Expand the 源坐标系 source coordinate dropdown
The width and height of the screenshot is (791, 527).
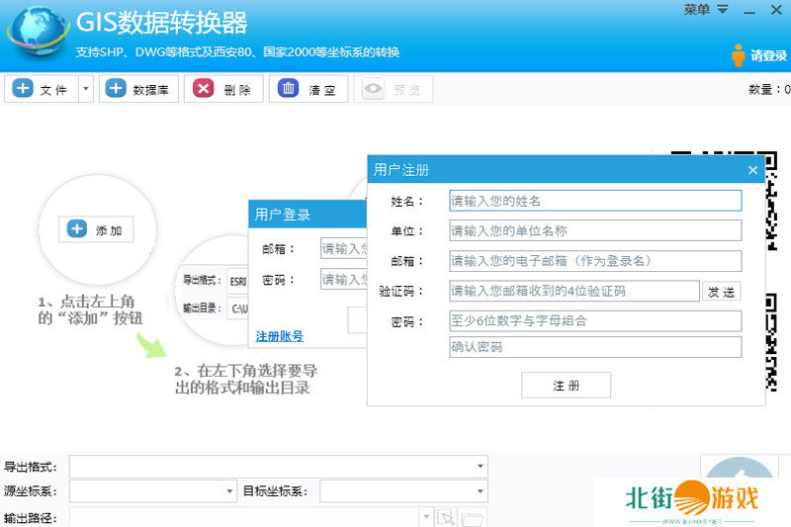(x=230, y=491)
